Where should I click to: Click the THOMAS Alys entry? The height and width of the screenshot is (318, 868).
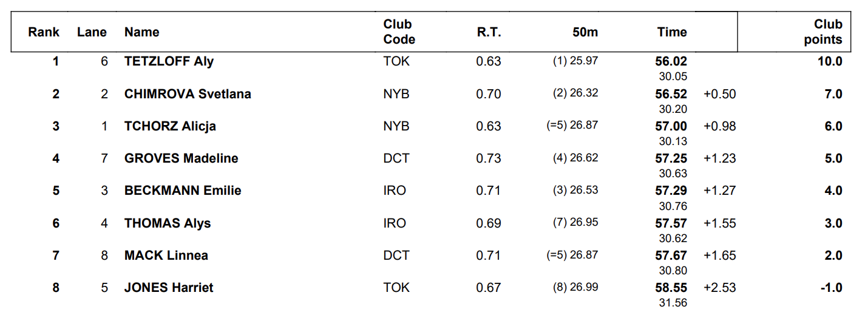168,223
